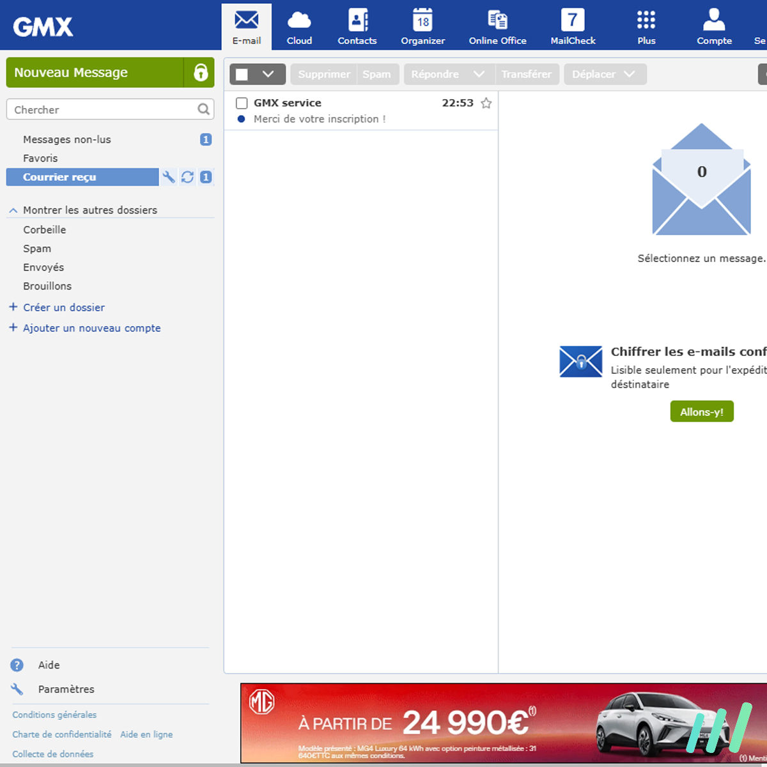Open the selection options dropdown arrow
Viewport: 767px width, 767px height.
(x=268, y=74)
